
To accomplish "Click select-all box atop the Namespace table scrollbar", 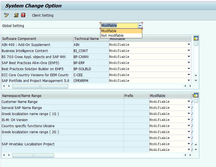I will pos(196,101).
